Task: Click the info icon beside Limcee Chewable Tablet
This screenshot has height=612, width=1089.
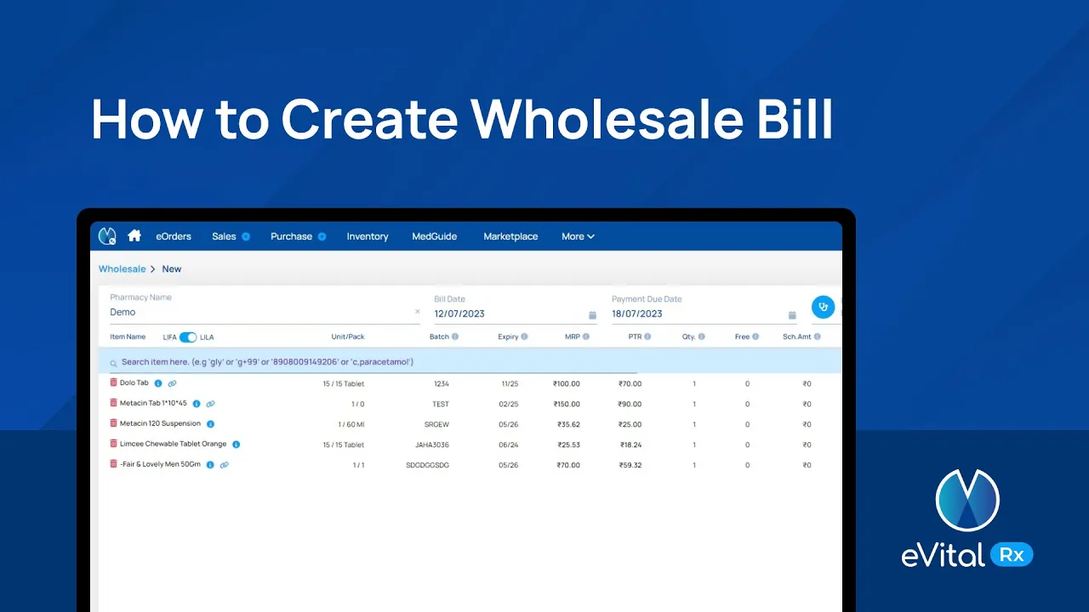Action: coord(236,445)
